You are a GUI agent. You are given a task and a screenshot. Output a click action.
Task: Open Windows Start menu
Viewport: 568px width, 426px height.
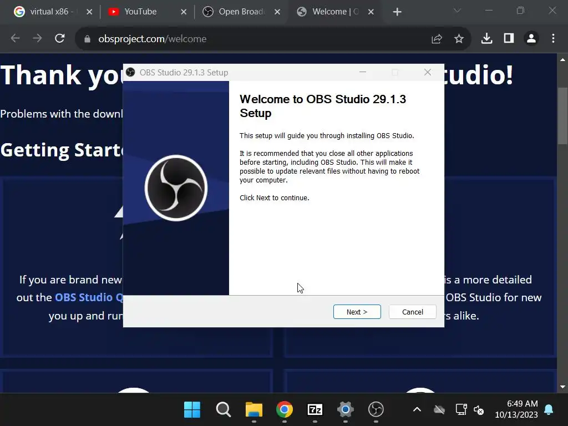[192, 410]
